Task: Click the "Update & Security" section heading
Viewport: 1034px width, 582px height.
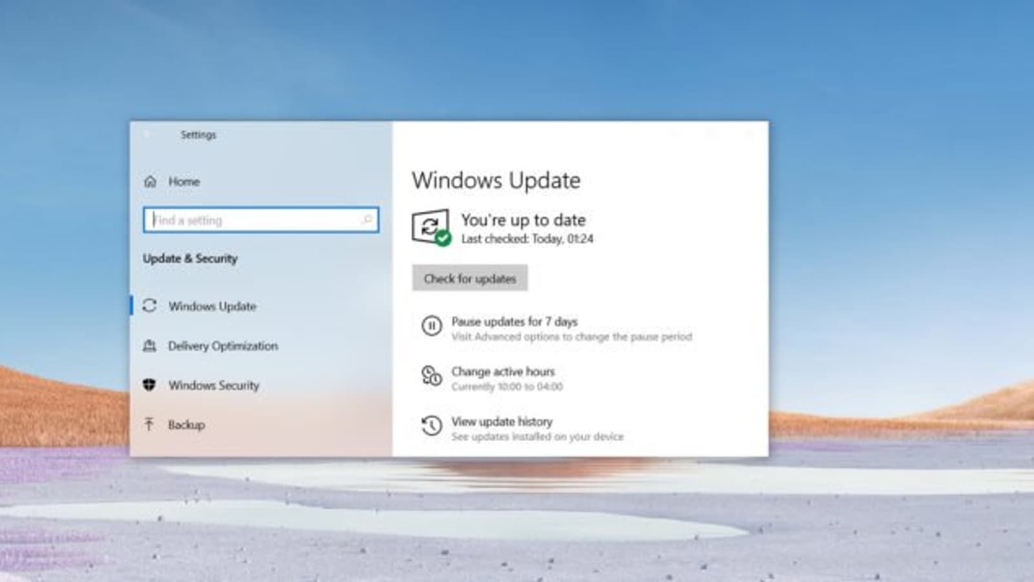Action: [190, 259]
